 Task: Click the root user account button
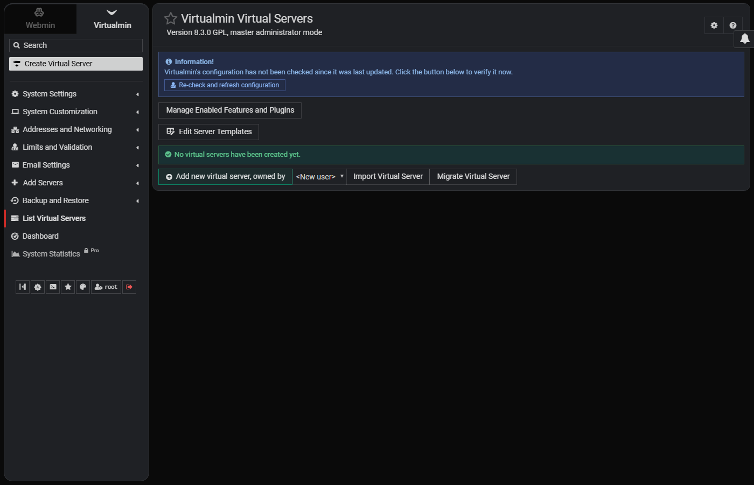pyautogui.click(x=106, y=287)
